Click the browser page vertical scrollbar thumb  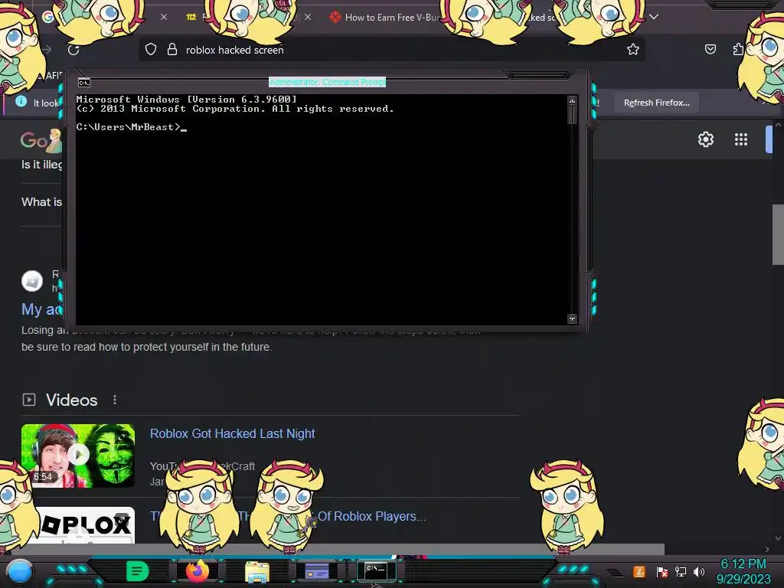coord(778,234)
